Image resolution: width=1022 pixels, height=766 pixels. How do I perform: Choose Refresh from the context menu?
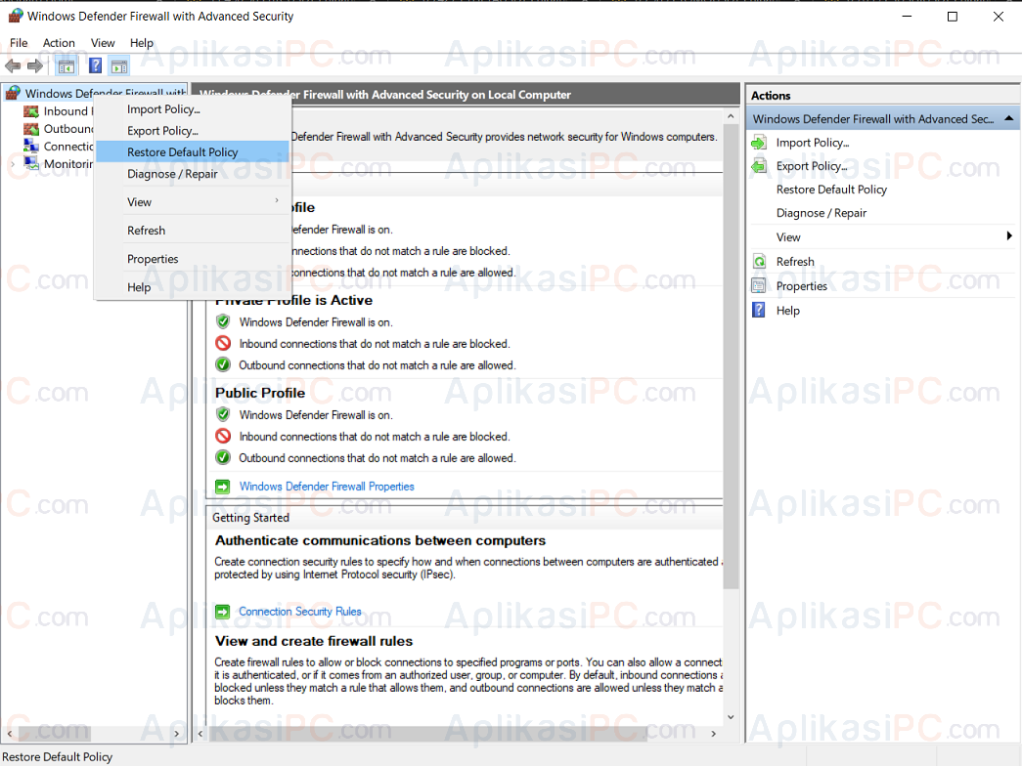tap(193, 231)
